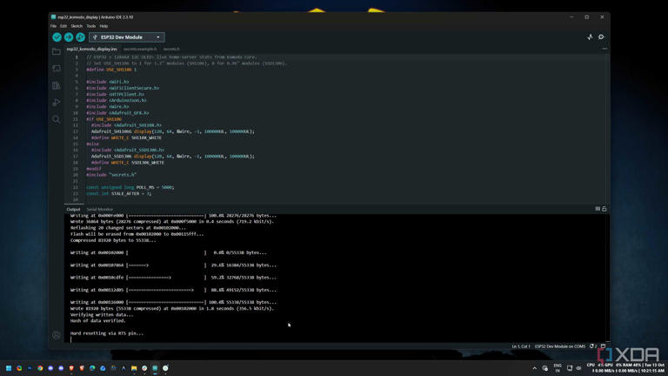This screenshot has height=376, width=668.
Task: Switch to the secrets.example.h tab
Action: [140, 49]
